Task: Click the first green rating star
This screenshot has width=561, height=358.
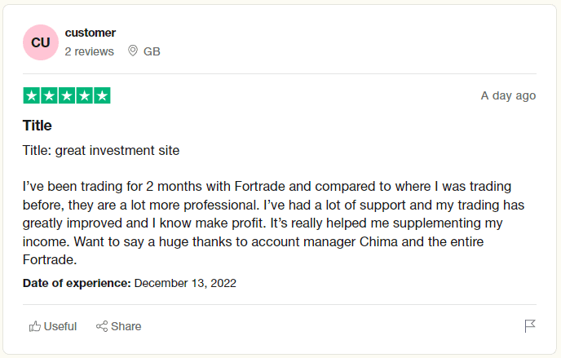Action: click(x=32, y=95)
